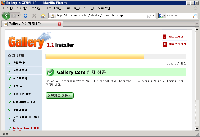This screenshot has width=200, height=137.
Task: Open the 도움말(H) menu
Action: pos(105,8)
